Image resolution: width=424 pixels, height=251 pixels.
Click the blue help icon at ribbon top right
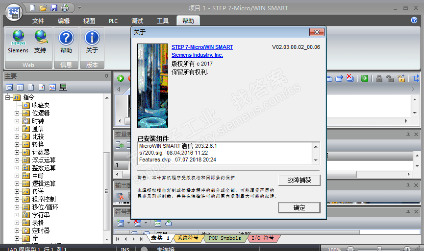click(414, 20)
